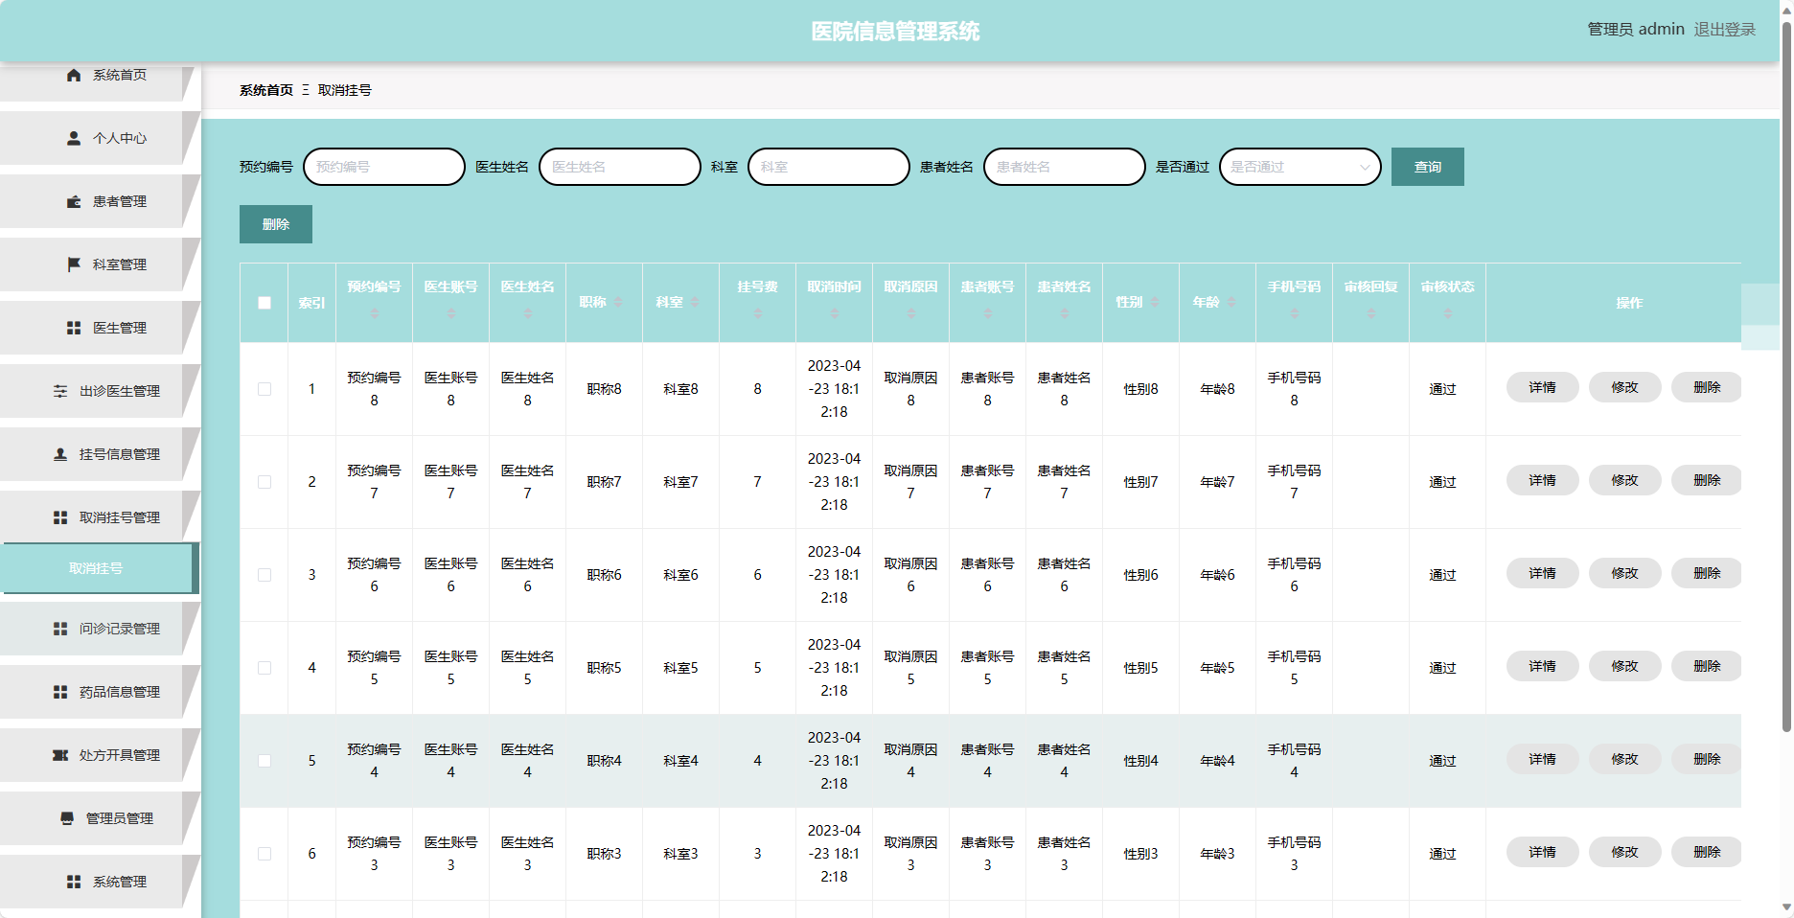This screenshot has height=918, width=1794.
Task: Sort by 职称 column arrows
Action: (618, 303)
